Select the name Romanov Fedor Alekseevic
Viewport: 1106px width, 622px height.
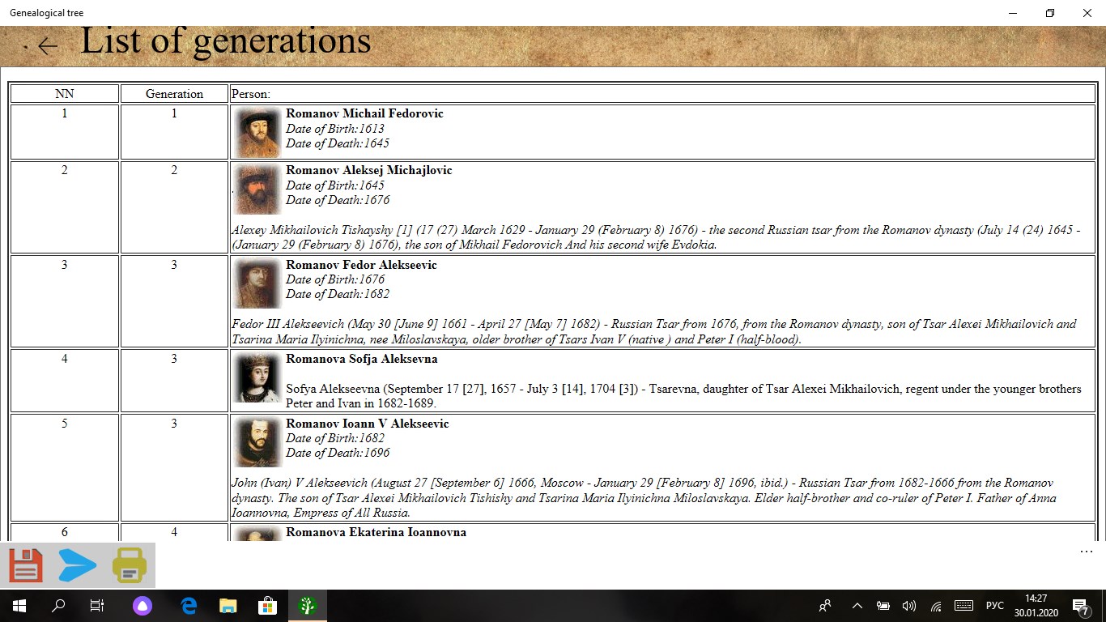click(361, 265)
